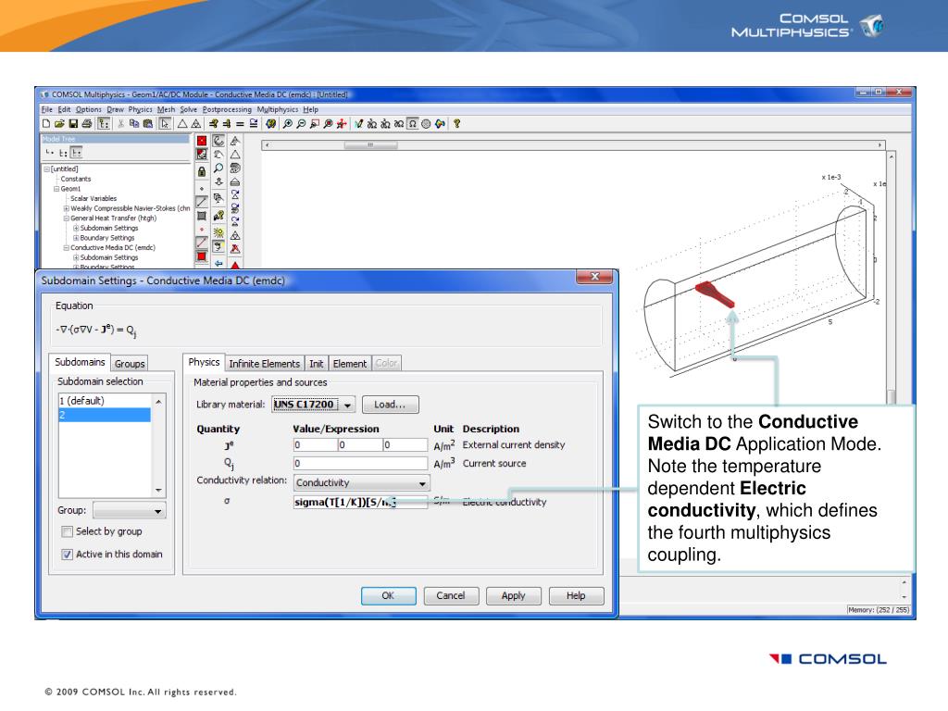Switch to the Element tab
The height and width of the screenshot is (711, 948).
point(349,363)
